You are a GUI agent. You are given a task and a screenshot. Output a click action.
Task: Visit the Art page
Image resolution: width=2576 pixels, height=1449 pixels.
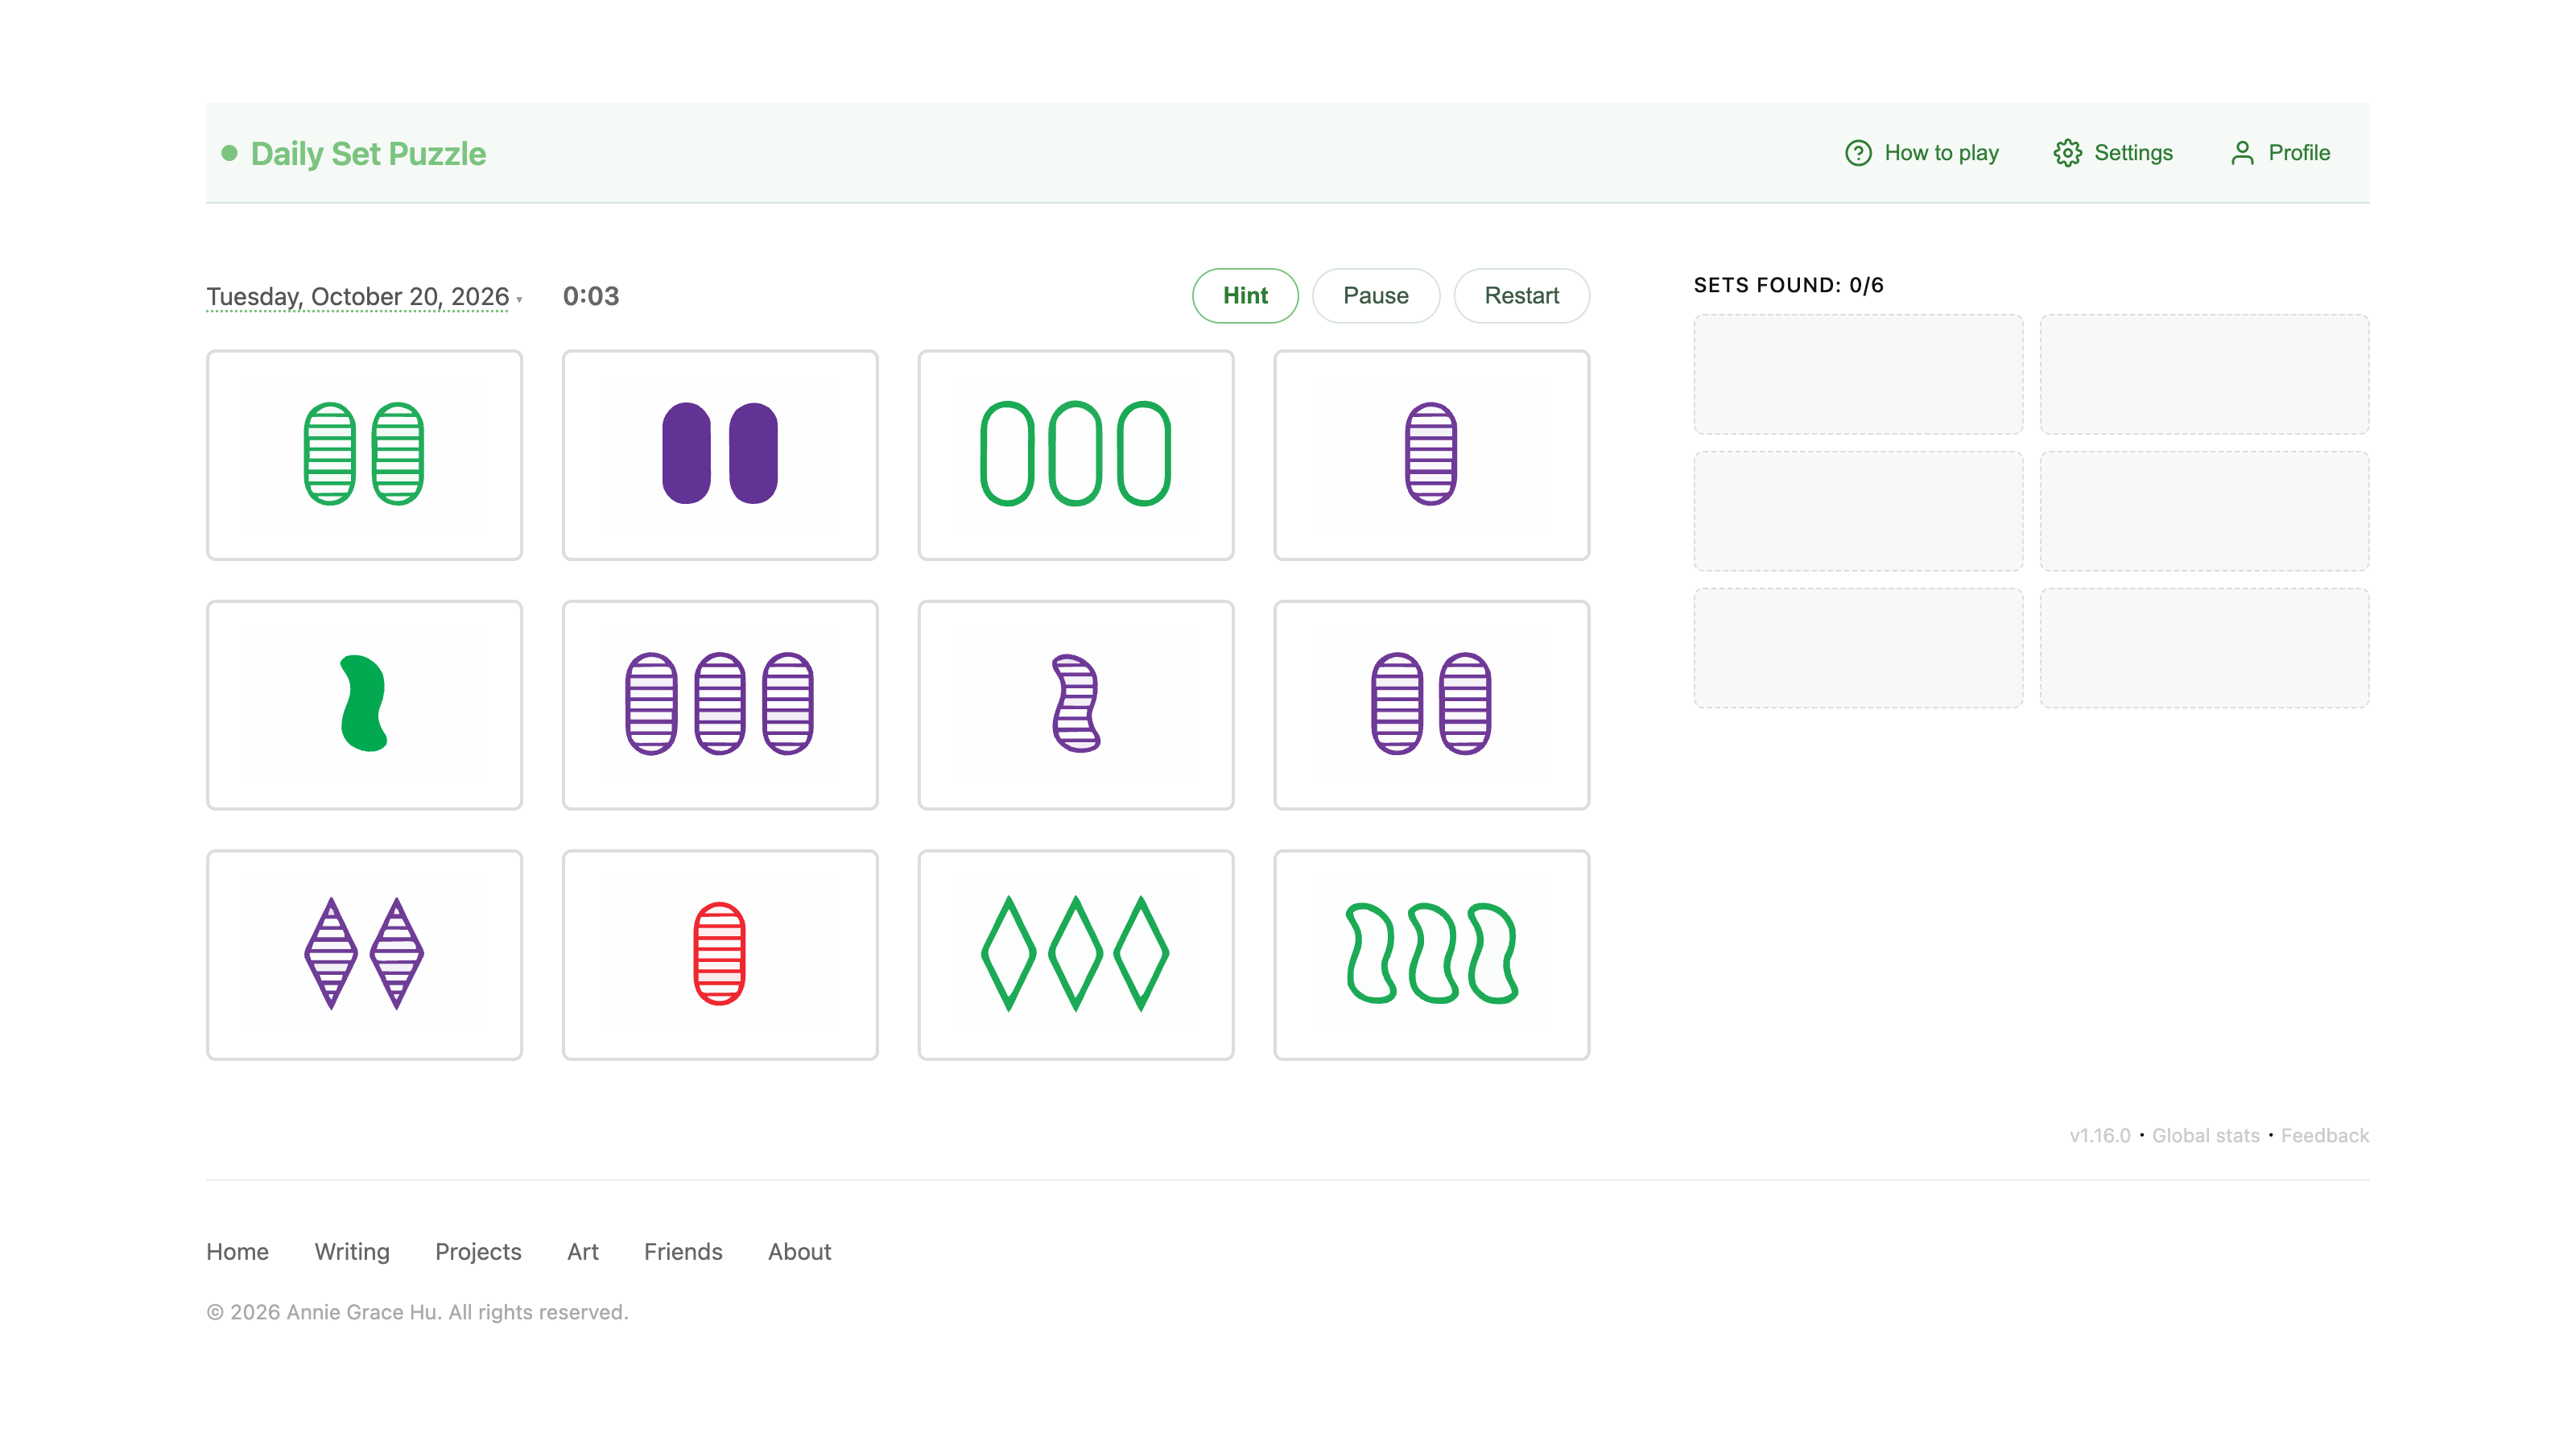[x=582, y=1251]
